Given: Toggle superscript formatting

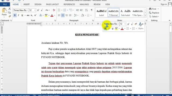Looking at the screenshot, I should (35, 15).
